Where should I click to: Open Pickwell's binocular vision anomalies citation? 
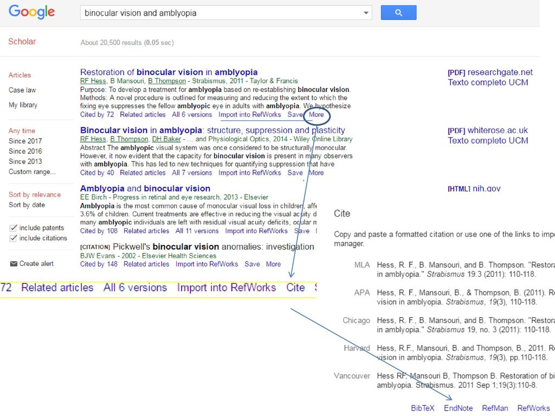[x=214, y=246]
